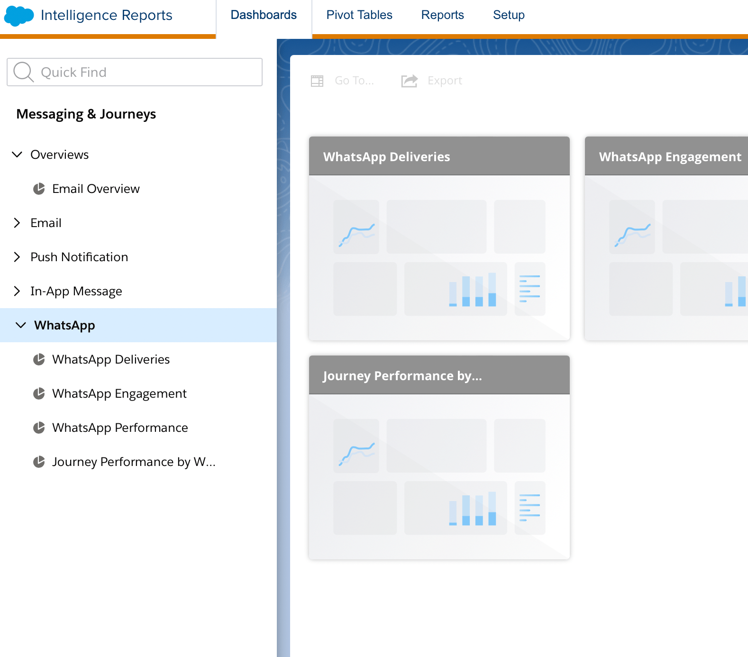Click the highlighted WhatsApp section label
Screen dimensions: 748x657
[64, 325]
